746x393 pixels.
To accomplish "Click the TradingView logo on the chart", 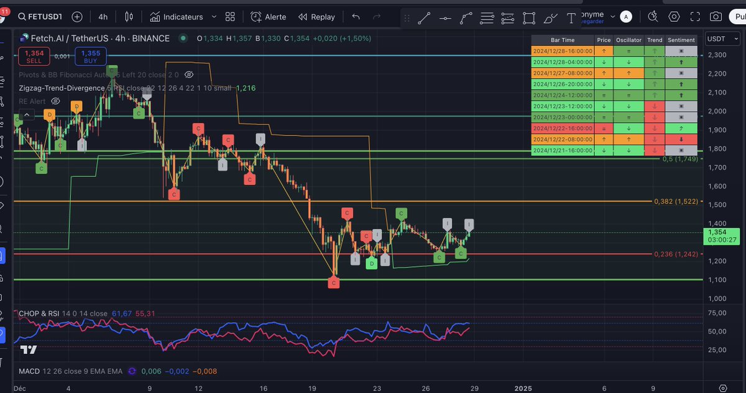I will [x=29, y=350].
